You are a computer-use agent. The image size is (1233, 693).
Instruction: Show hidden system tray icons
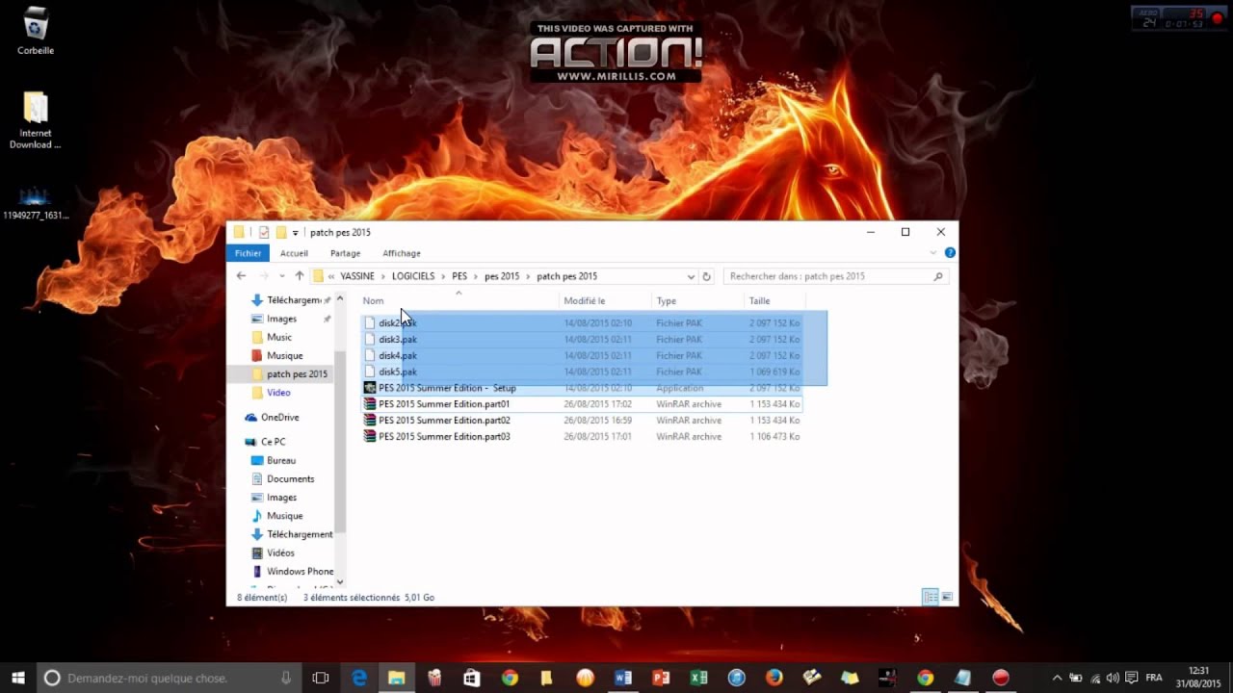1058,678
